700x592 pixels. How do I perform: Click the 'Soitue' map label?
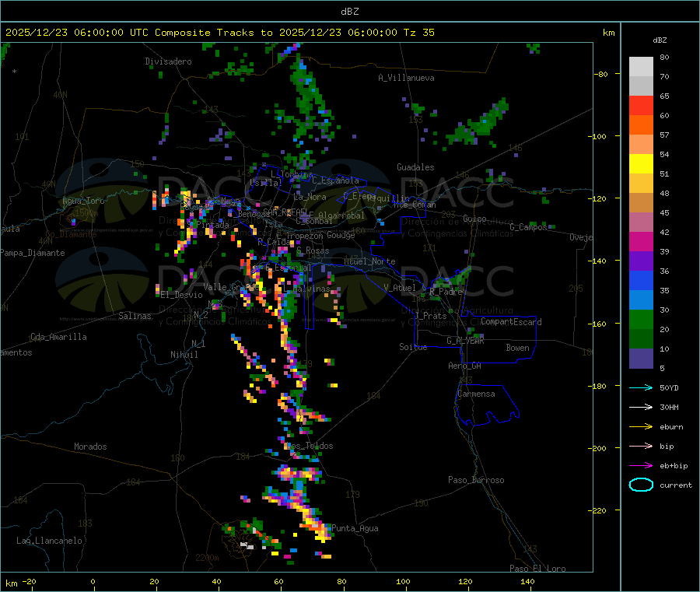pyautogui.click(x=413, y=347)
